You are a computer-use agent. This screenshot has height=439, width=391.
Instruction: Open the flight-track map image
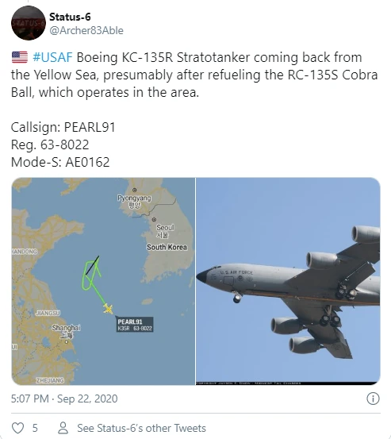103,281
